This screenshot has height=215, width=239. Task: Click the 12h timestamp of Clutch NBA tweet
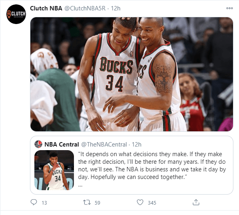coord(116,8)
